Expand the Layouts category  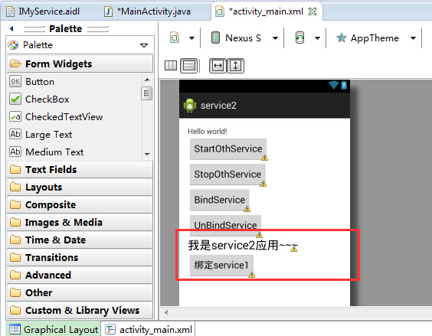click(80, 187)
